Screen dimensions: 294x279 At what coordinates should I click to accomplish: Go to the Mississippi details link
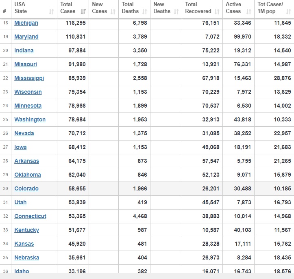coord(29,78)
